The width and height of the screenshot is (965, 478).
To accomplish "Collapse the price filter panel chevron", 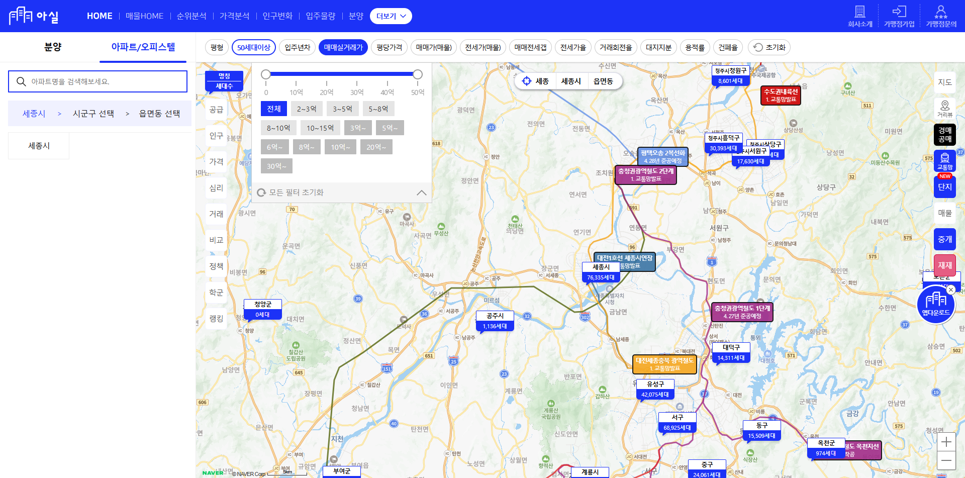I will pyautogui.click(x=421, y=193).
